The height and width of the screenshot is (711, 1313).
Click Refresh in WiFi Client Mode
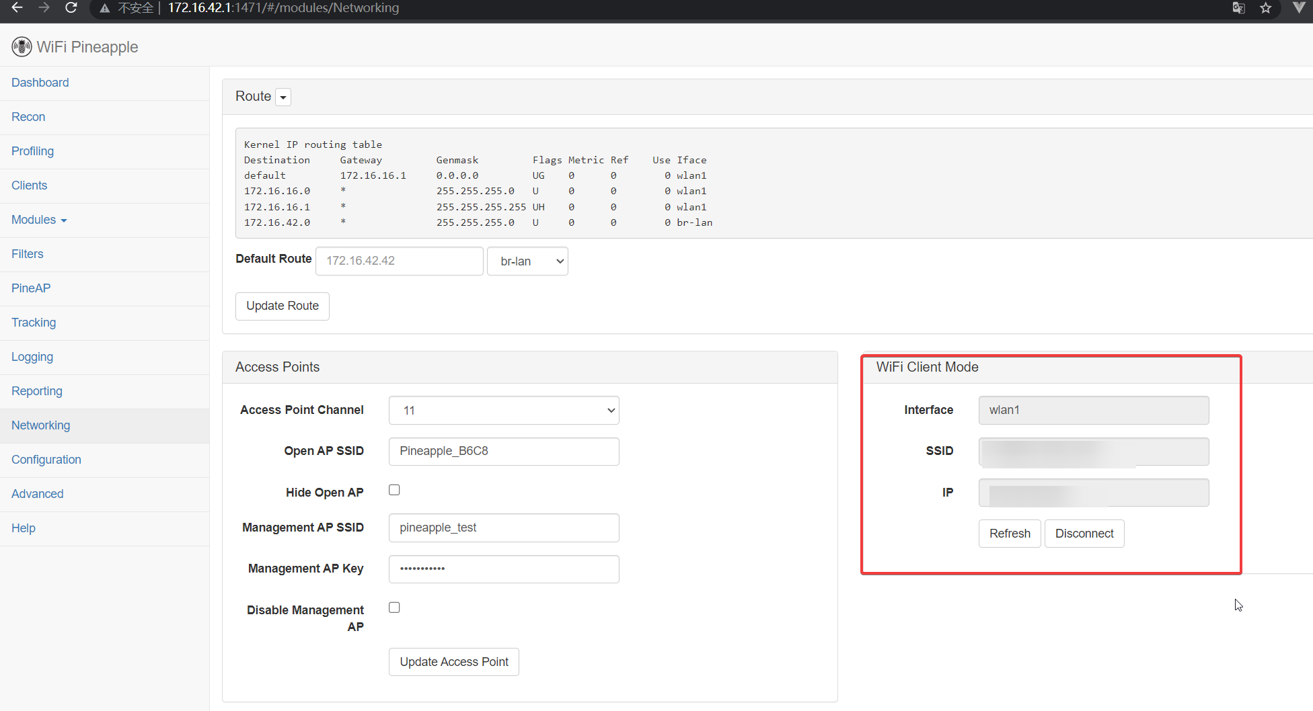(1010, 534)
